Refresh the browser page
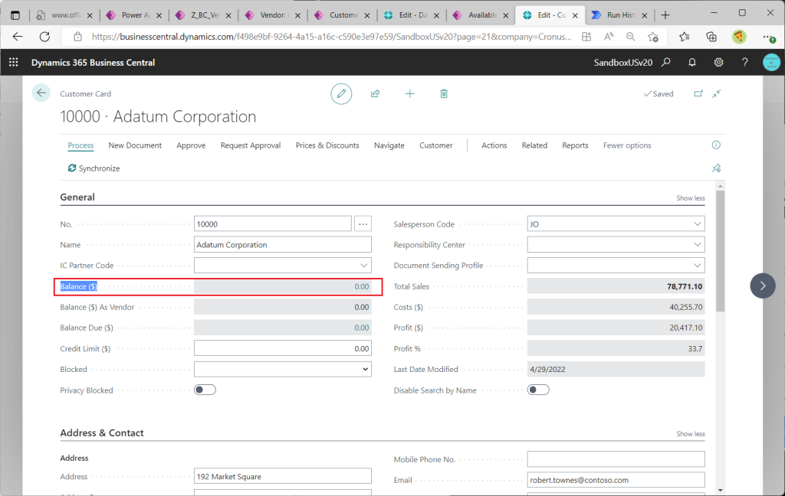785x496 pixels. click(44, 37)
